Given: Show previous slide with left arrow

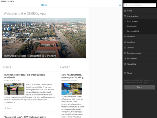Looking at the screenshot, I should pyautogui.click(x=5, y=41).
